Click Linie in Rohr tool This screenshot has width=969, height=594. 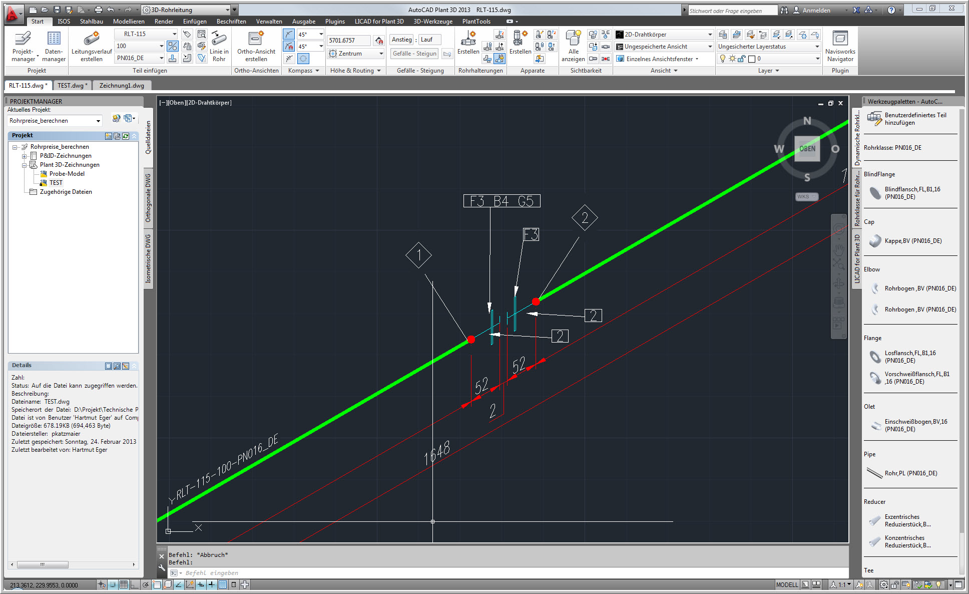click(219, 46)
